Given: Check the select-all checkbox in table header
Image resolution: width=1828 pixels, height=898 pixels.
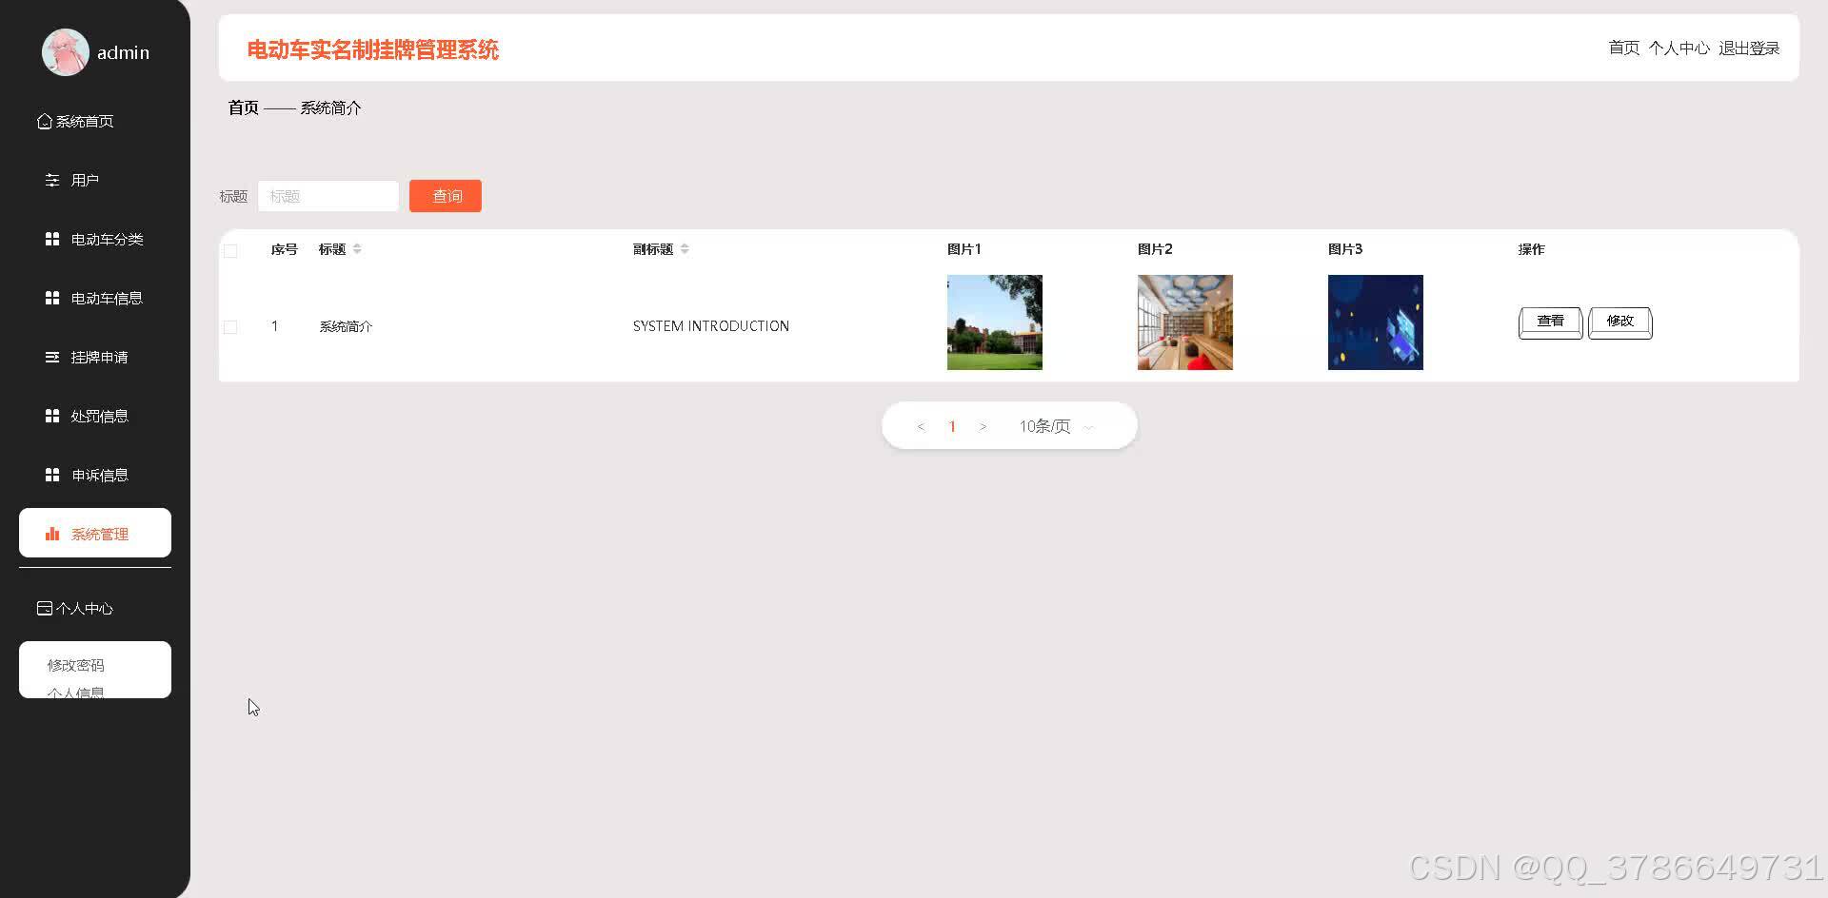Looking at the screenshot, I should pos(229,250).
